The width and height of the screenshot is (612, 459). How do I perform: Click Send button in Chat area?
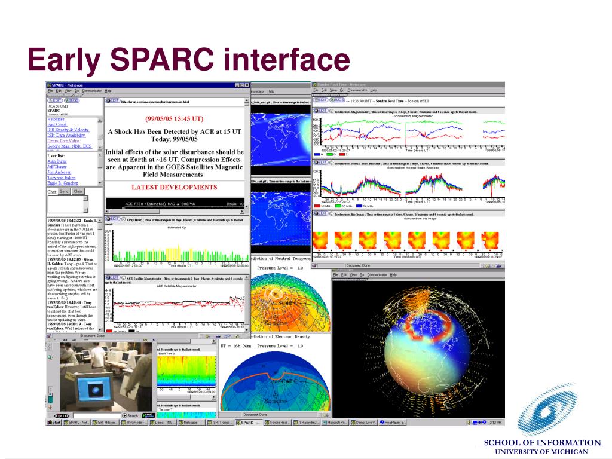pyautogui.click(x=64, y=191)
